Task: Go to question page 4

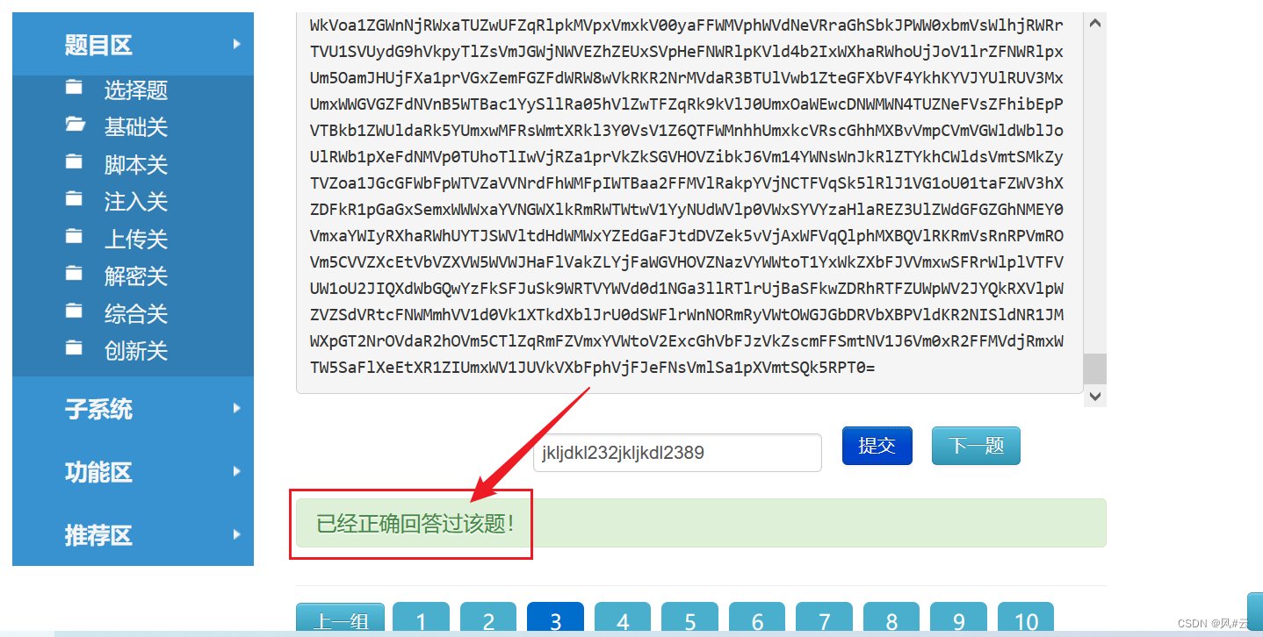Action: tap(623, 619)
